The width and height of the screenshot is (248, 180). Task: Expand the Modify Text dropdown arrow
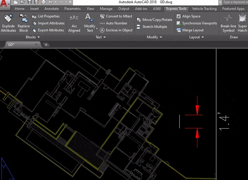pyautogui.click(x=97, y=28)
